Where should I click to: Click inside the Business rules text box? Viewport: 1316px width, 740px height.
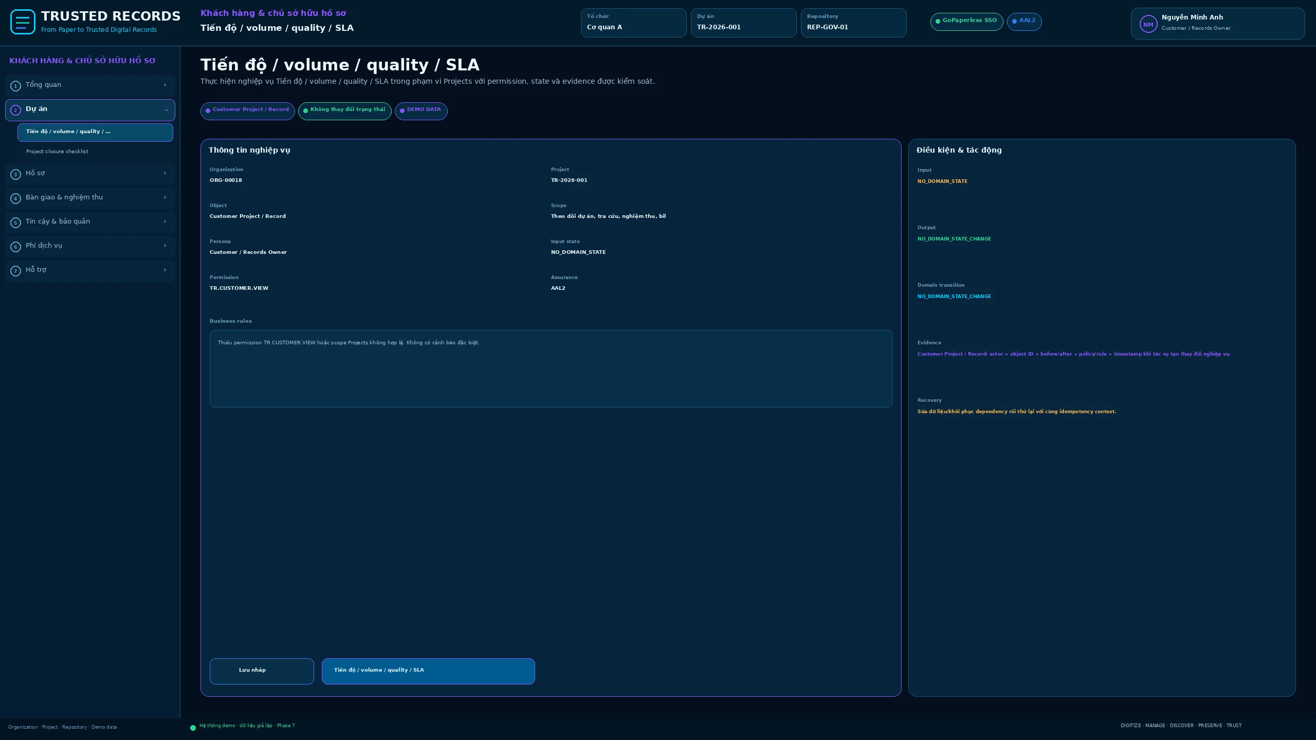(551, 368)
